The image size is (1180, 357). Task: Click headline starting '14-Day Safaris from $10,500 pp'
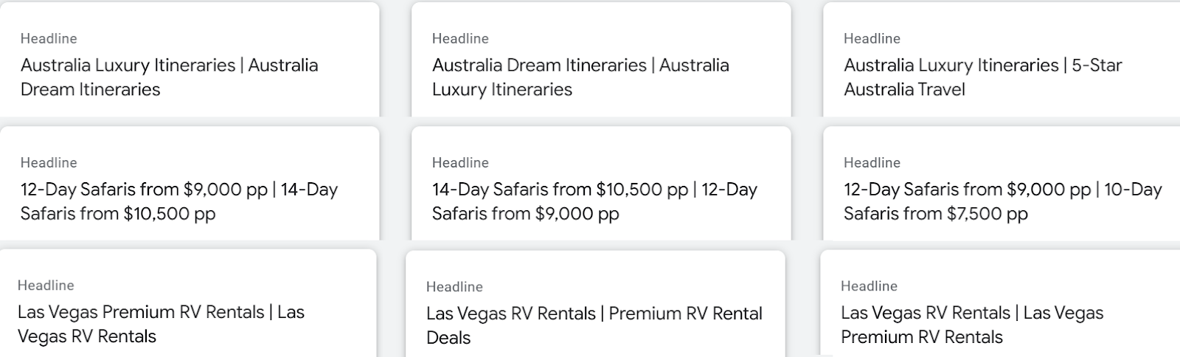(x=594, y=201)
